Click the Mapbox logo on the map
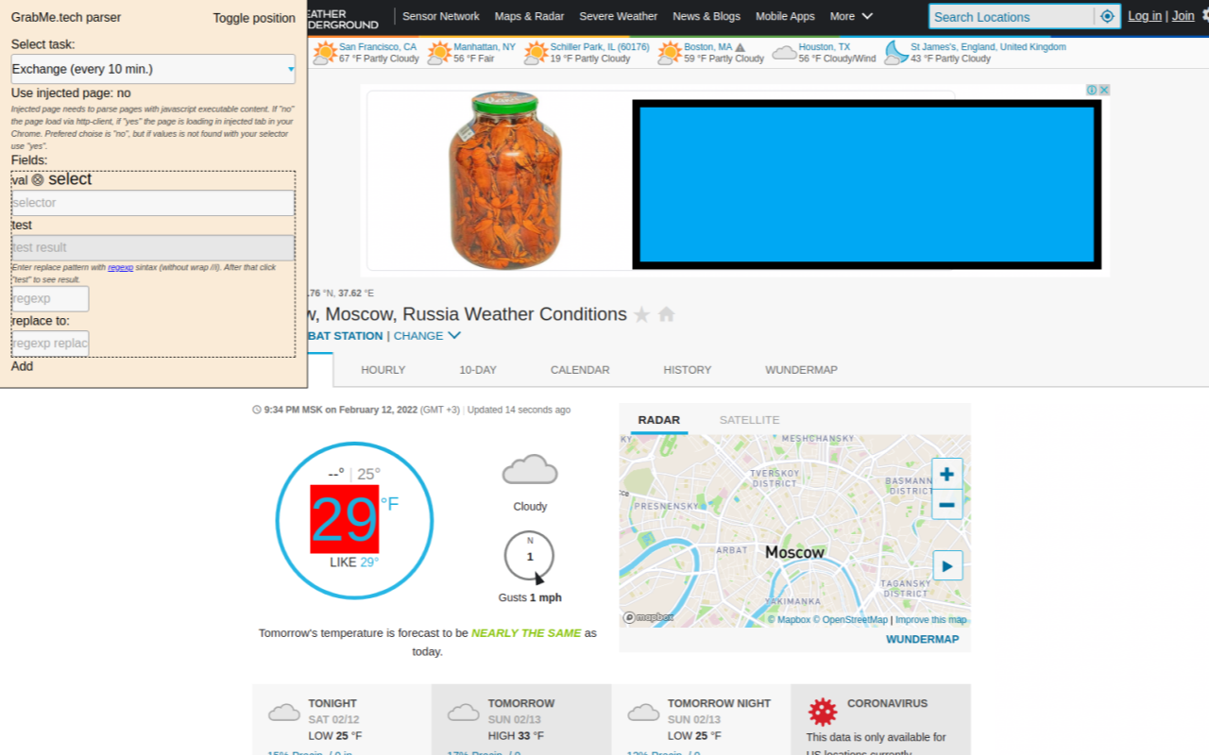This screenshot has height=755, width=1209. [648, 617]
